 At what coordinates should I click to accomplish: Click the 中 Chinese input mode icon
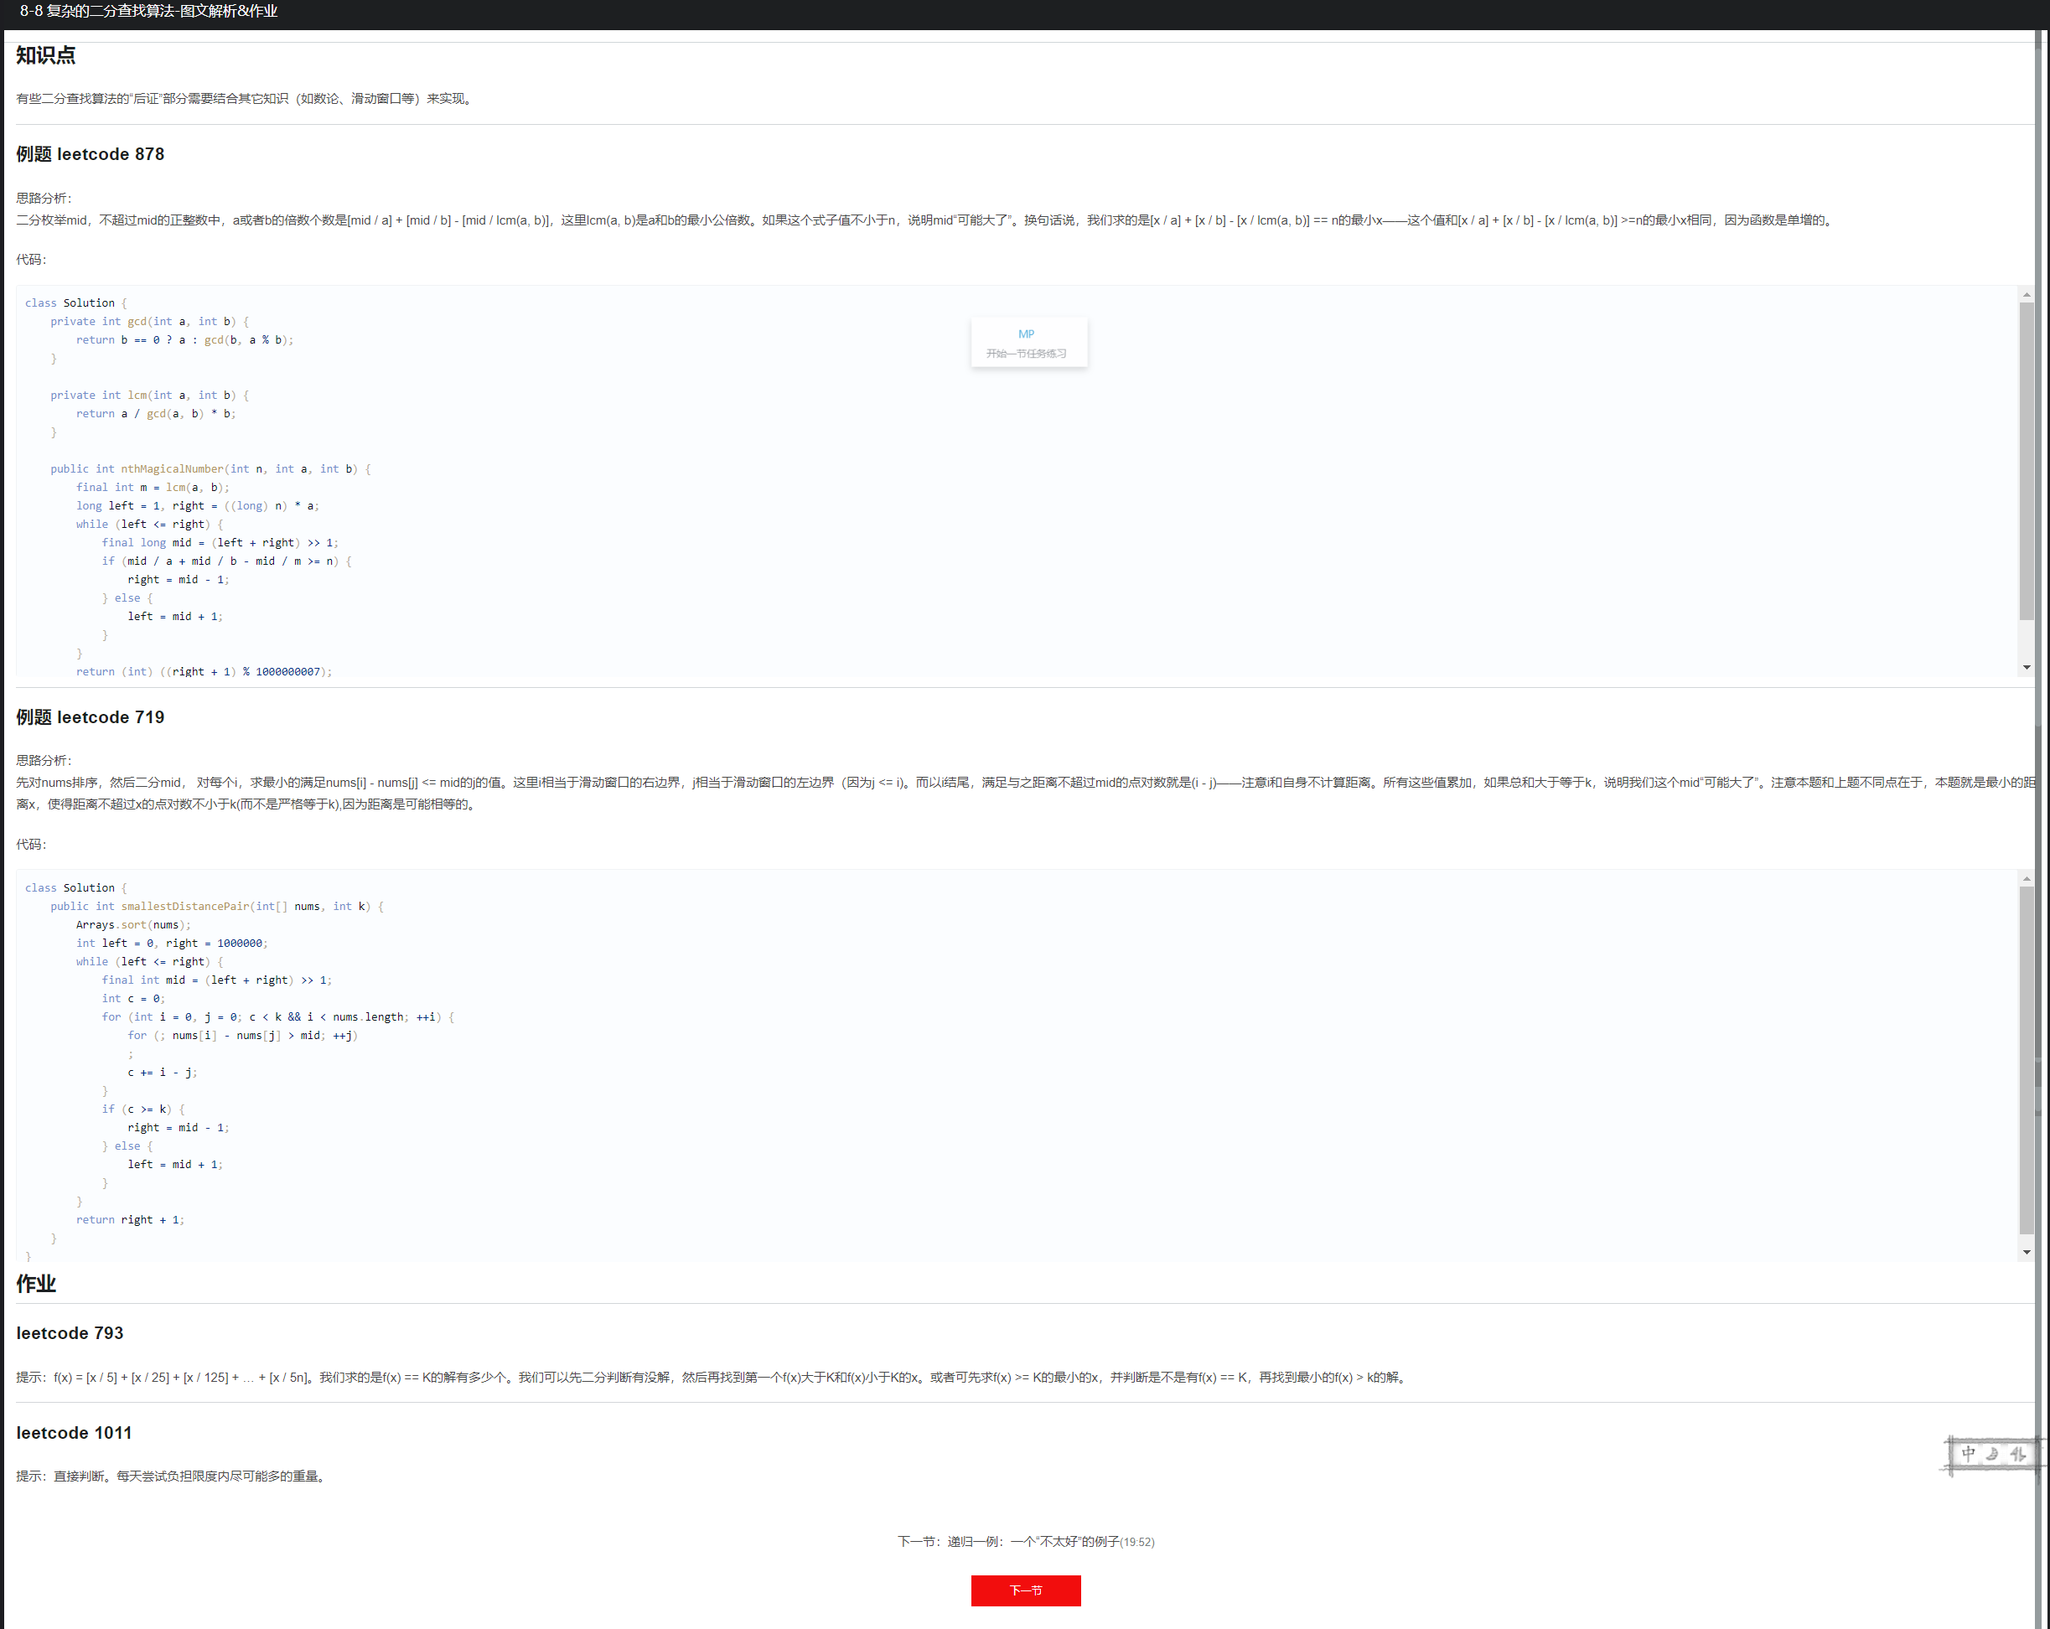click(1968, 1453)
